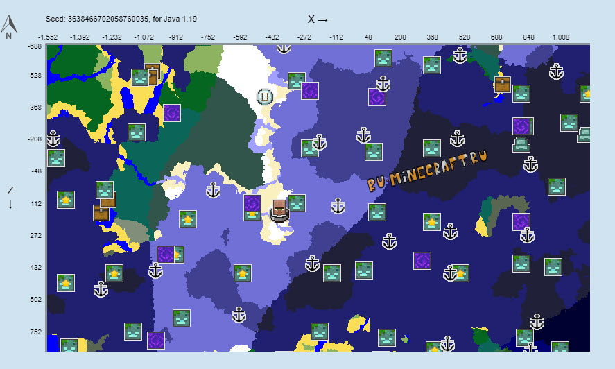Select the ruined portal touching the village icon
Screen dimensions: 615x369
click(252, 203)
